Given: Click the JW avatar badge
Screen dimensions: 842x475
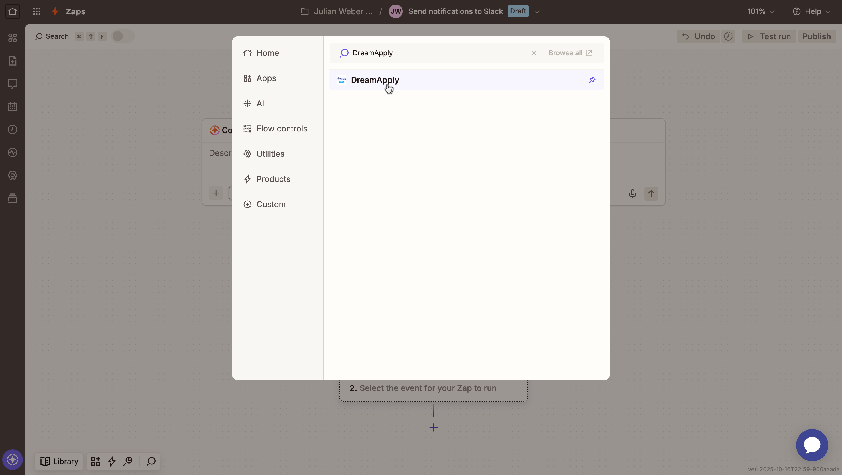Looking at the screenshot, I should pyautogui.click(x=396, y=11).
